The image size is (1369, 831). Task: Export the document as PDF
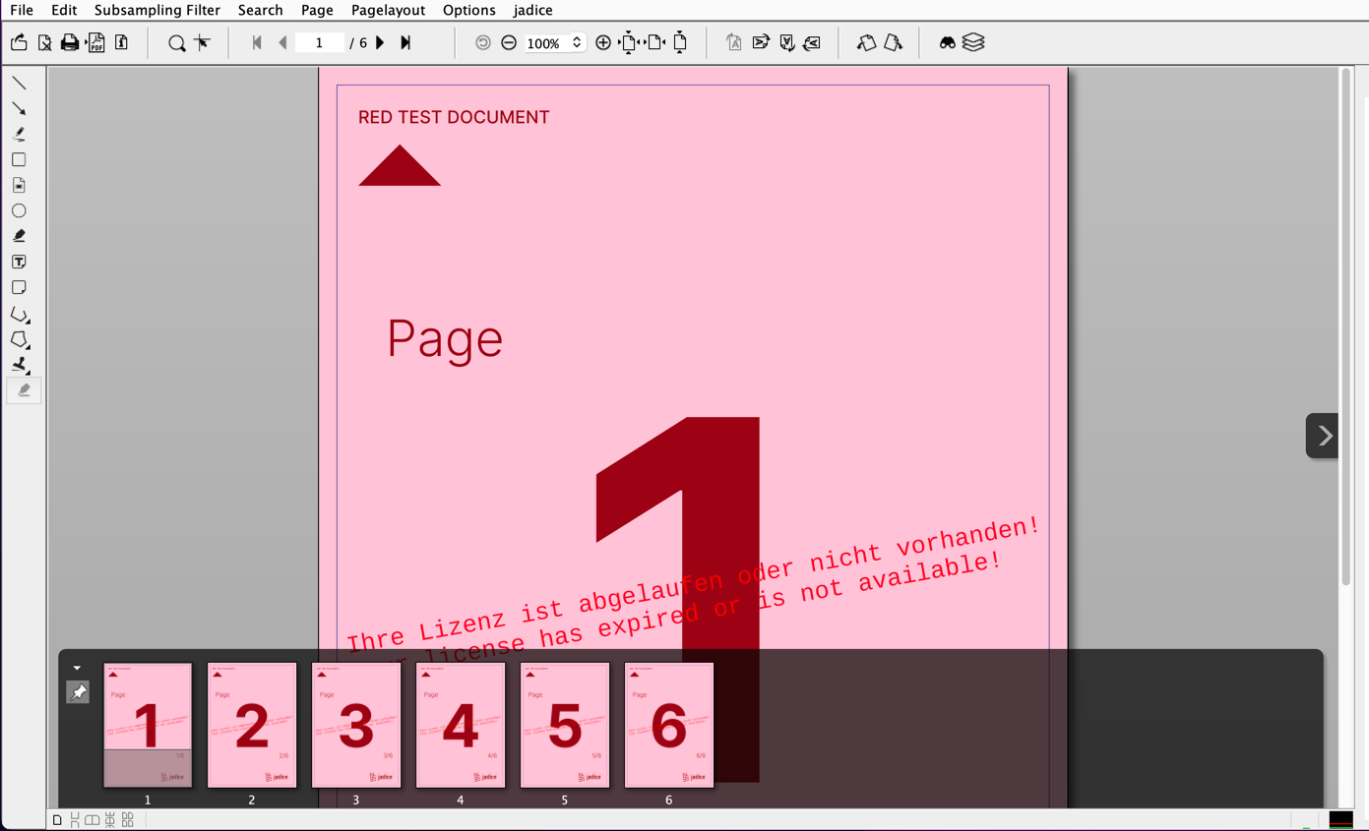(95, 42)
